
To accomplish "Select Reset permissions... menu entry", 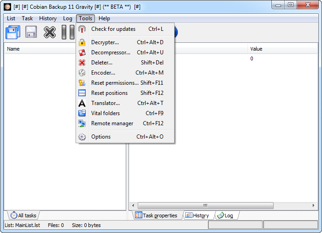I will coord(125,83).
